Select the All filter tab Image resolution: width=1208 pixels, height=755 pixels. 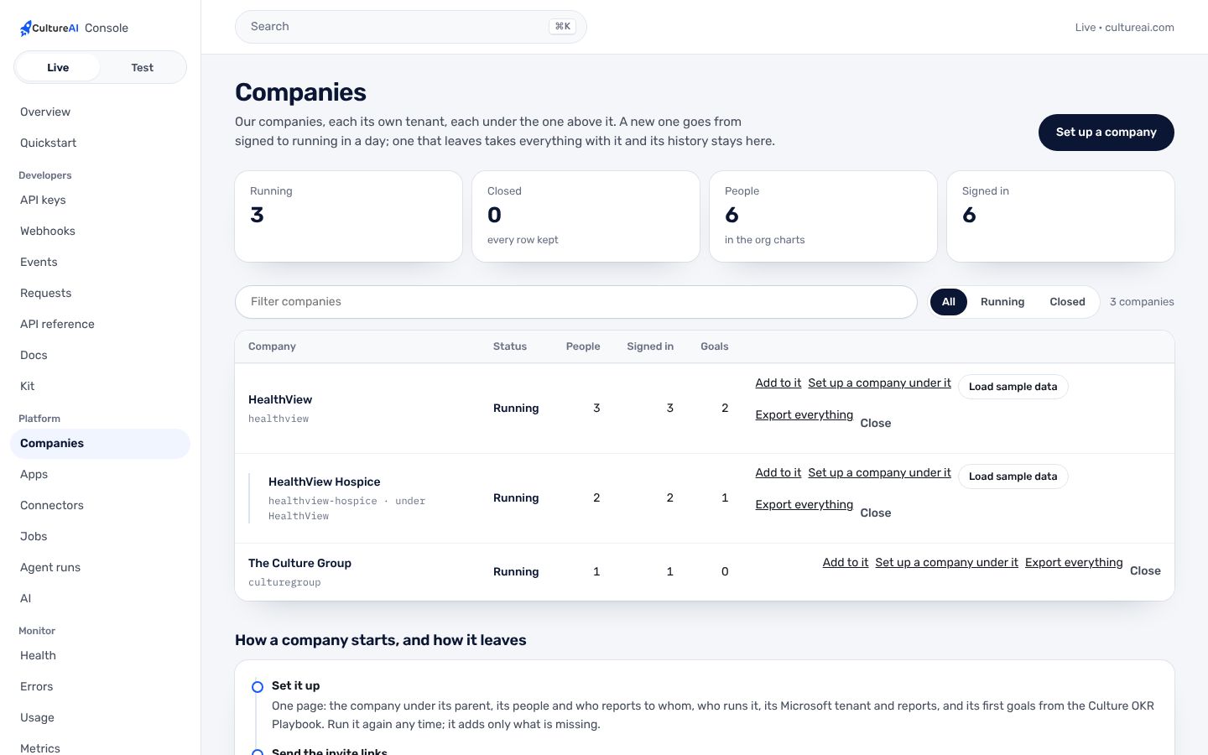pyautogui.click(x=949, y=302)
